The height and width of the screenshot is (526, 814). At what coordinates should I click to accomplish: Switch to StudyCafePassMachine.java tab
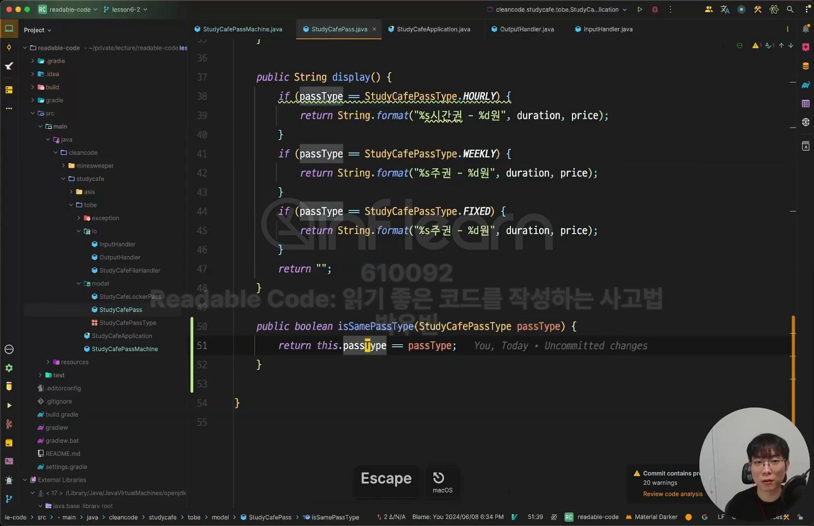click(x=238, y=29)
